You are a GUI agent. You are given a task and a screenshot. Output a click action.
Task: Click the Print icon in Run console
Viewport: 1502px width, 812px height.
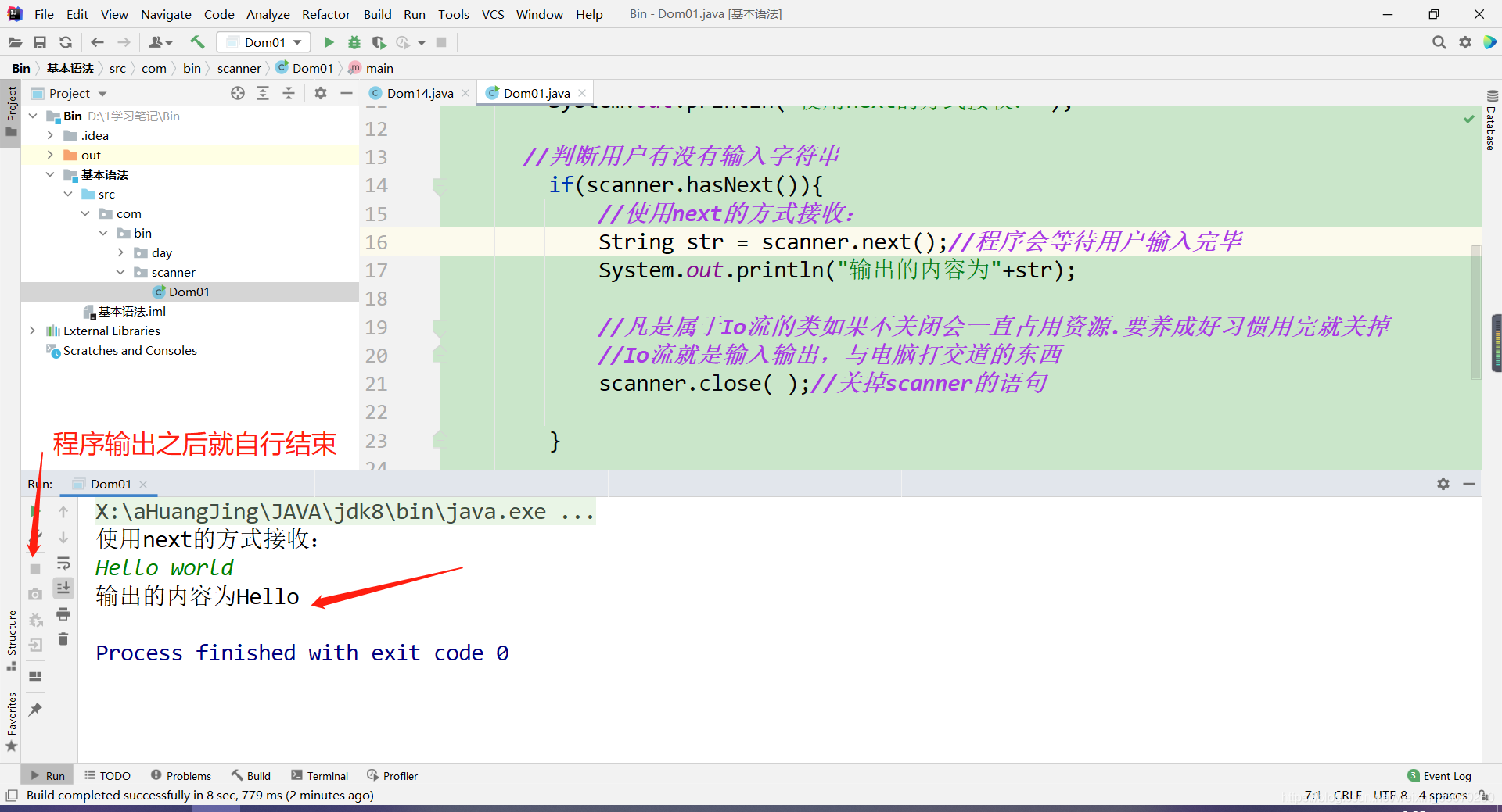pyautogui.click(x=63, y=613)
